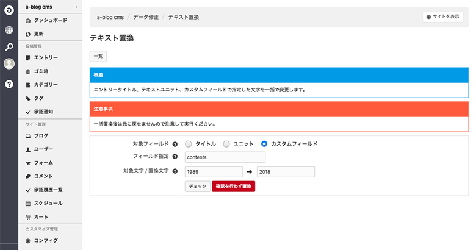
Task: Open the search magnifier icon
Action: pyautogui.click(x=9, y=47)
